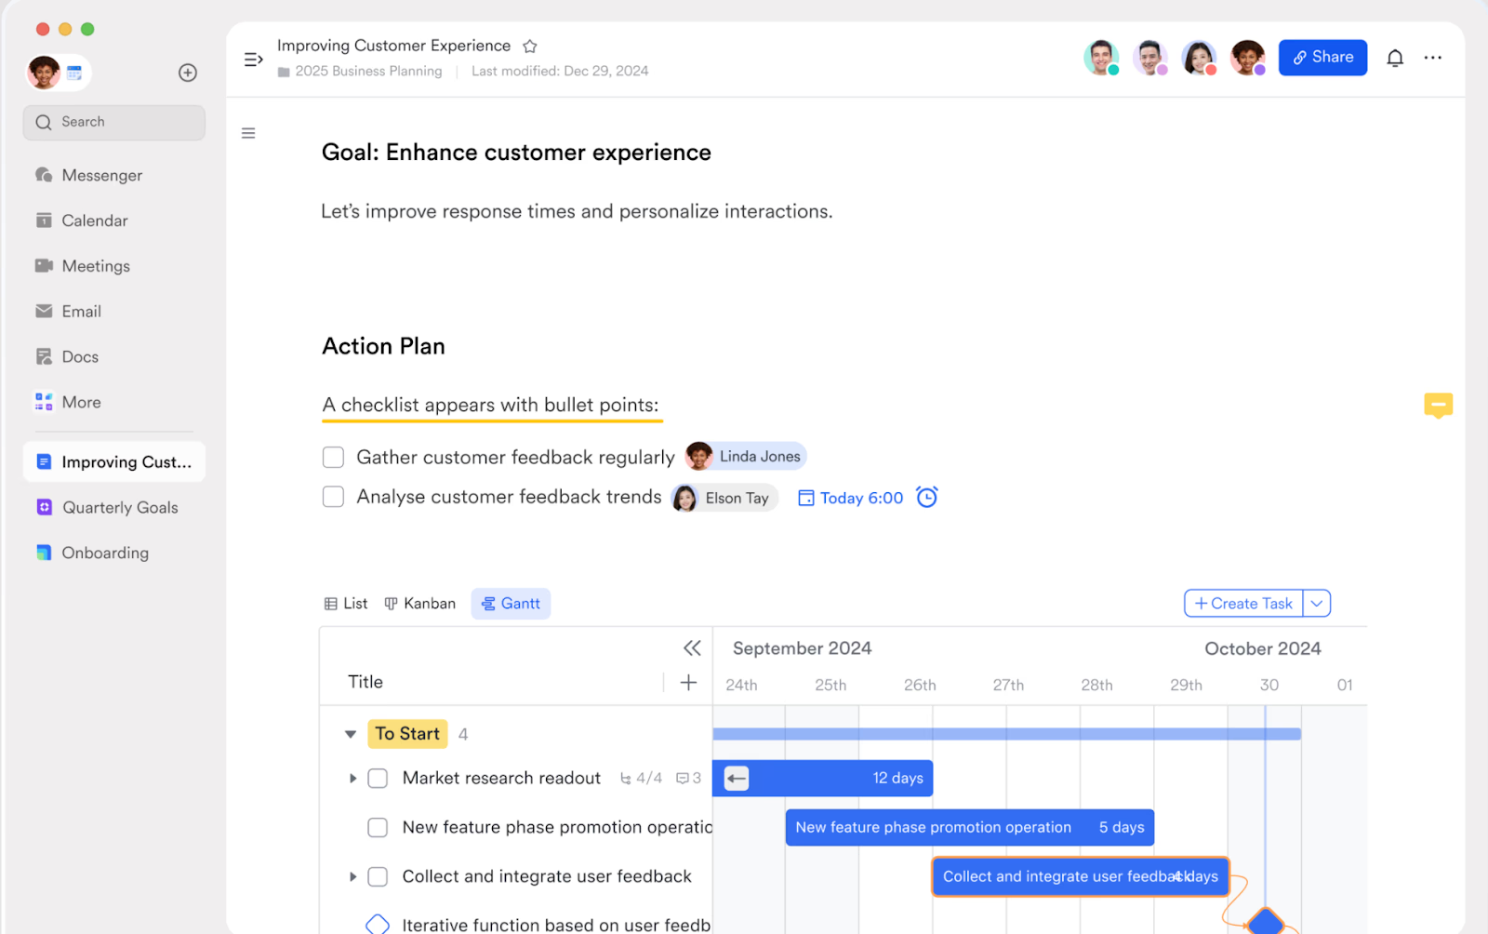
Task: Click the Create Task button
Action: tap(1243, 604)
